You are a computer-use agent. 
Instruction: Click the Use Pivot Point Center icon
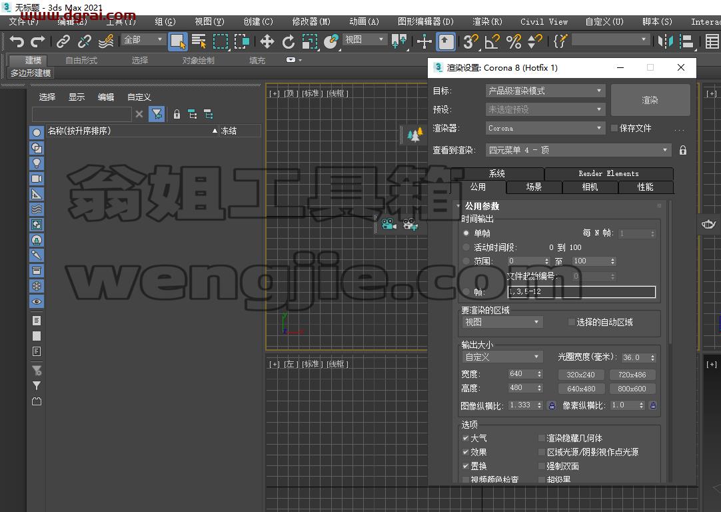coord(398,41)
